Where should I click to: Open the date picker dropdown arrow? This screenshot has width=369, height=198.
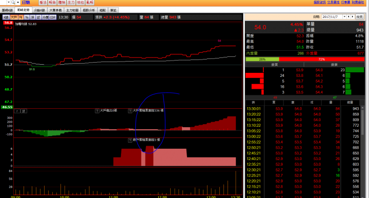344,17
